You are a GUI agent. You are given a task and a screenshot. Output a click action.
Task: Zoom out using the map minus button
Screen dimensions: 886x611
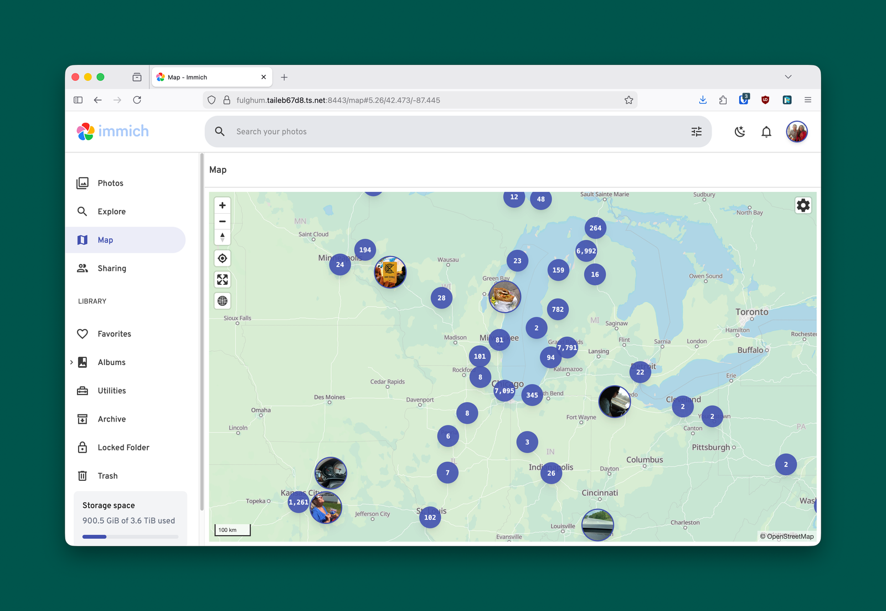click(222, 222)
